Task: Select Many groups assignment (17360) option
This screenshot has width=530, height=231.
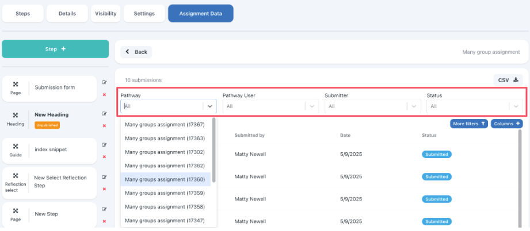Action: pyautogui.click(x=165, y=179)
